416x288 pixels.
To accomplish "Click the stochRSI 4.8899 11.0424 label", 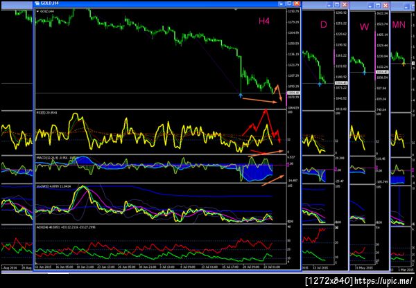I will tap(53, 187).
